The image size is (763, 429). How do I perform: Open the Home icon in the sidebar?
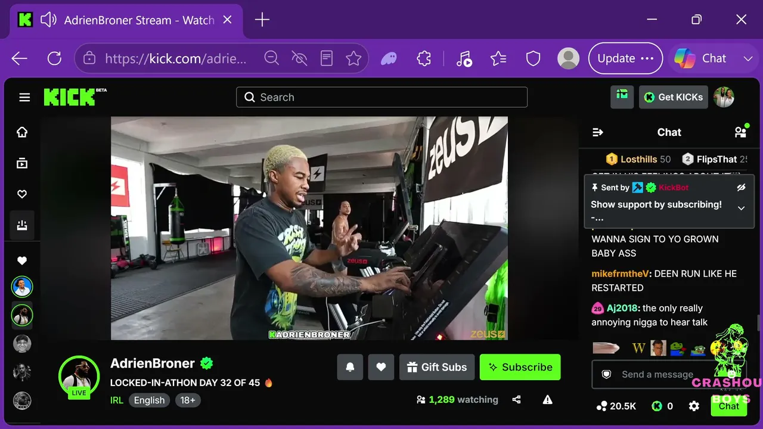pos(22,132)
